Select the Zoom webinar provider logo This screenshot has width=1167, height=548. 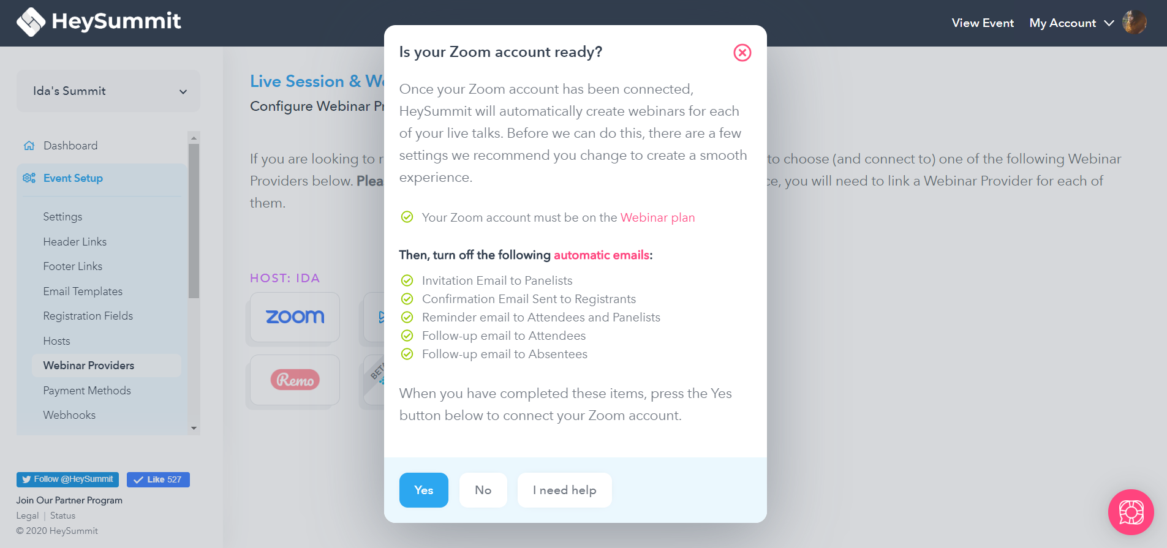coord(295,317)
